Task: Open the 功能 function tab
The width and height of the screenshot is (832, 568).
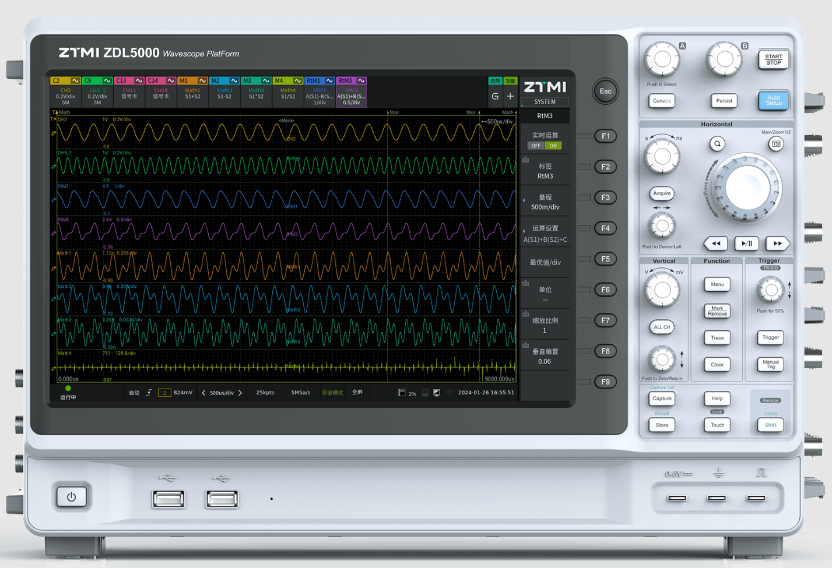Action: pos(510,81)
